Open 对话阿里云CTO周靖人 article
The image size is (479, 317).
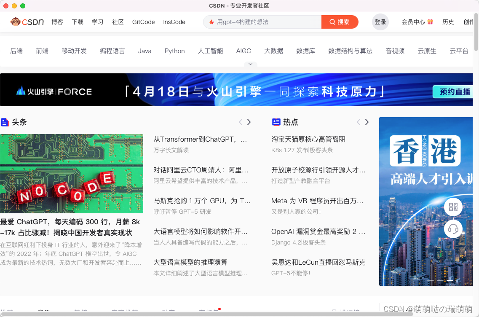tap(201, 170)
